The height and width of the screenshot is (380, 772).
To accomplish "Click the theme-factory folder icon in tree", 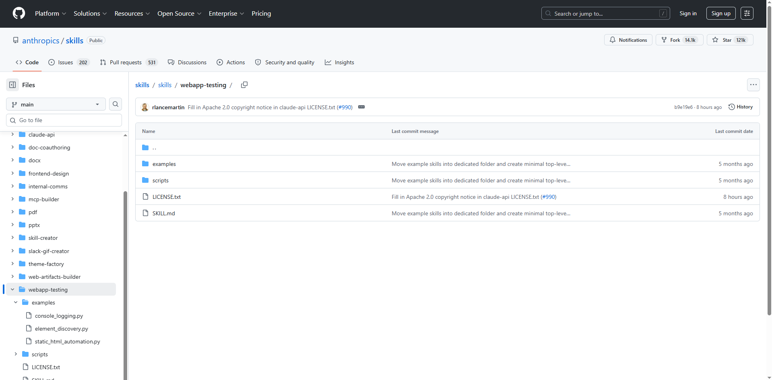I will click(x=22, y=264).
